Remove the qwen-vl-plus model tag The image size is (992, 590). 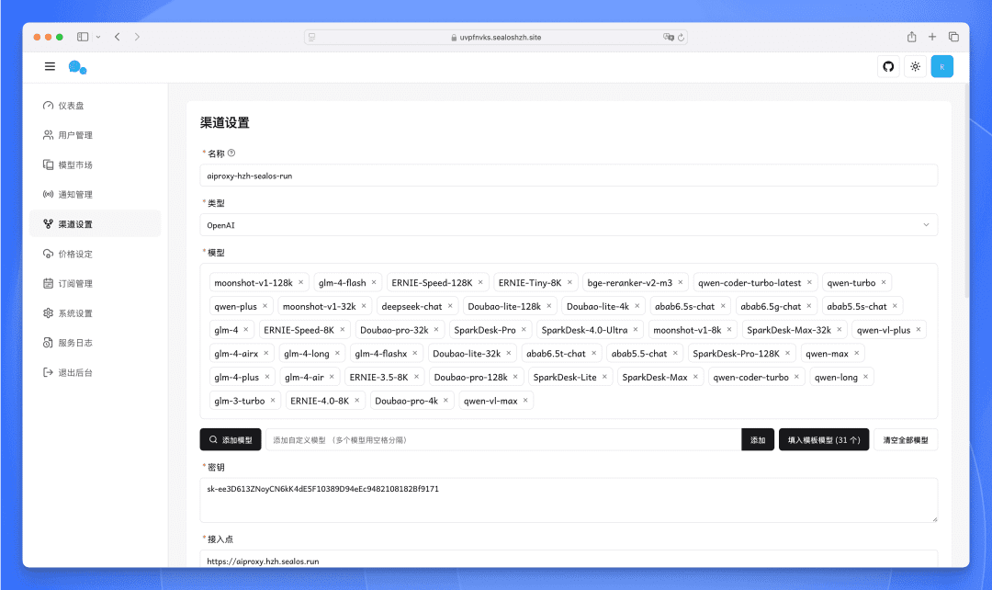click(x=919, y=329)
